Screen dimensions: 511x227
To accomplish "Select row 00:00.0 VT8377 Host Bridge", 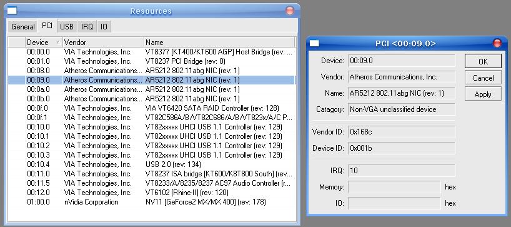I will coord(152,52).
